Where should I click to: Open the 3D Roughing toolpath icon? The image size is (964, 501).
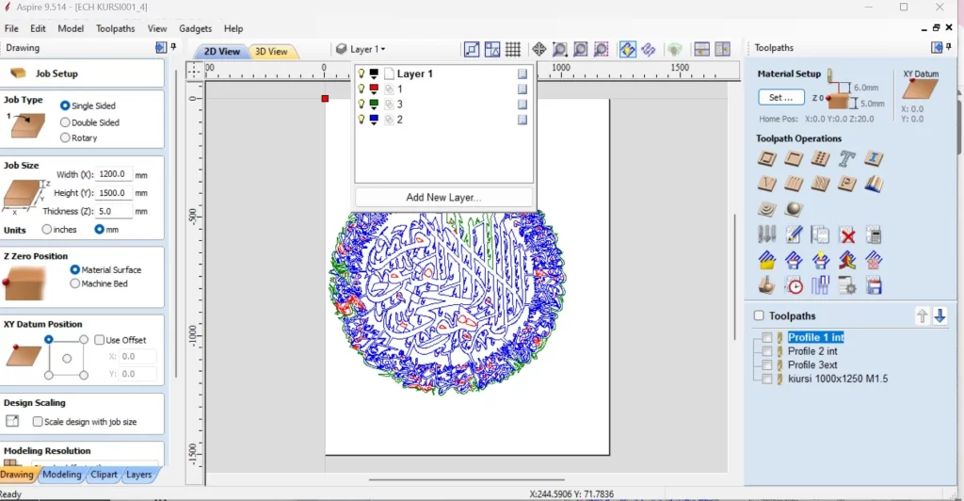tap(766, 209)
